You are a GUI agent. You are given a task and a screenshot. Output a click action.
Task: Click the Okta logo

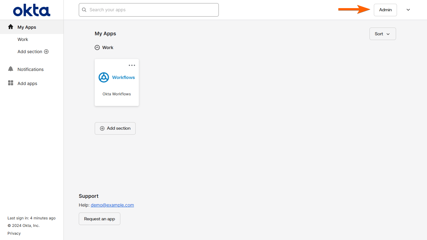coord(32,10)
